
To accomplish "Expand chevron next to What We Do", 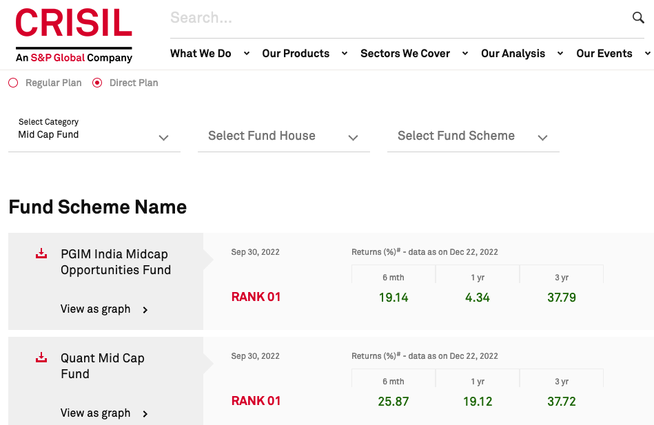I will pyautogui.click(x=247, y=54).
